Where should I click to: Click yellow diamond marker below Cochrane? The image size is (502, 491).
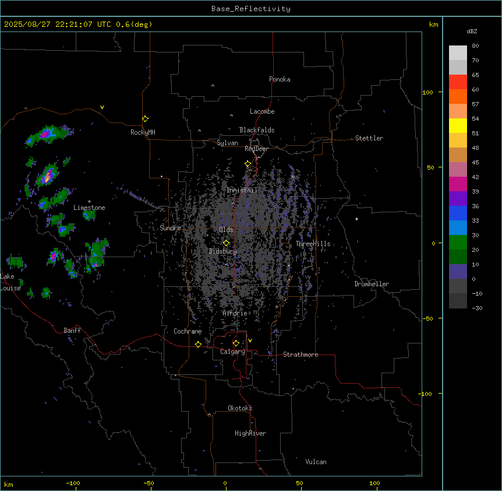[198, 344]
